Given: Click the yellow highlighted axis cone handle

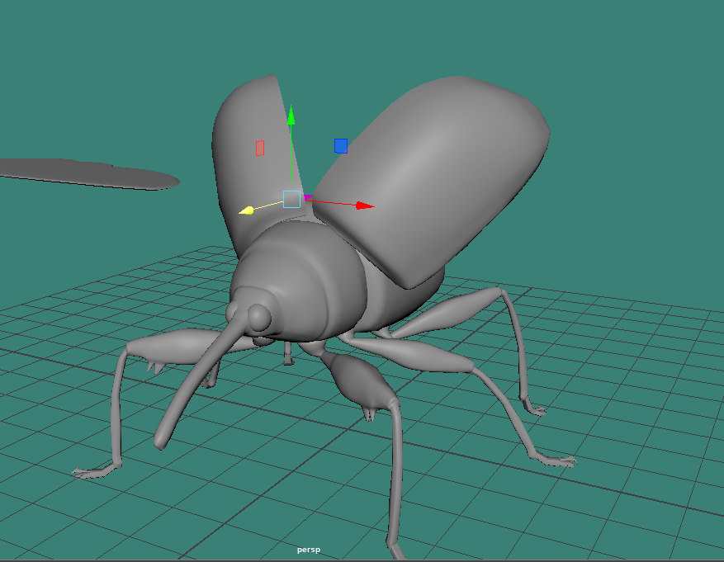Looking at the screenshot, I should 246,211.
